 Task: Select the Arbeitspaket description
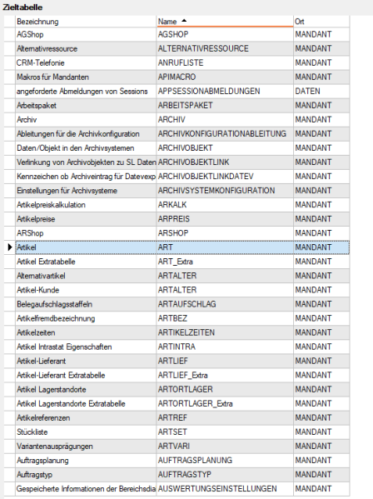[x=86, y=105]
